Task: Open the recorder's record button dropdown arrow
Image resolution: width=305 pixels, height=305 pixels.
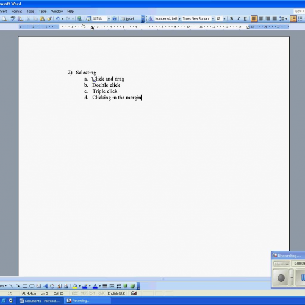Action: (292, 278)
